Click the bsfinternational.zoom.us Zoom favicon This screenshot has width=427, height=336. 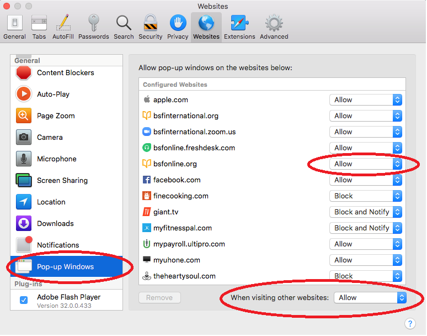(x=147, y=132)
